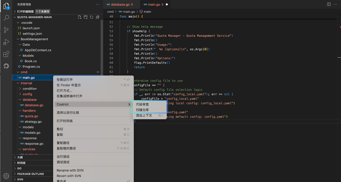Expand the PACKAGE OUTLINE section

(x=30, y=174)
